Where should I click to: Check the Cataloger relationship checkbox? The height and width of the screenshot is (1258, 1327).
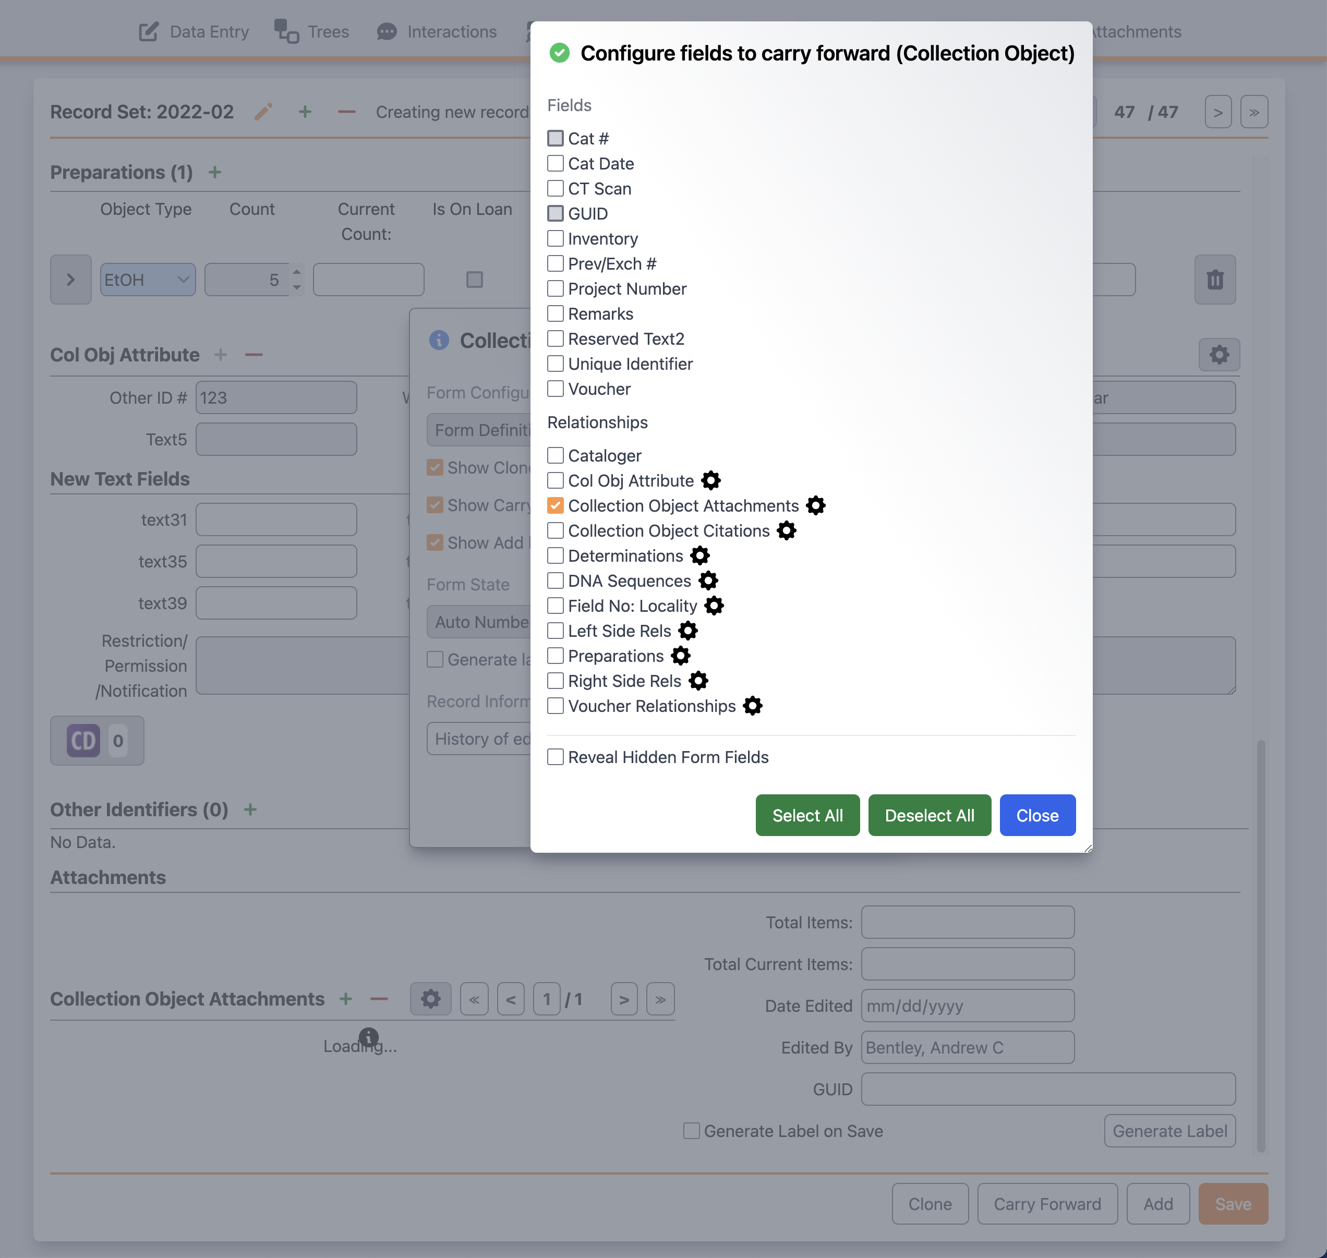click(x=555, y=455)
